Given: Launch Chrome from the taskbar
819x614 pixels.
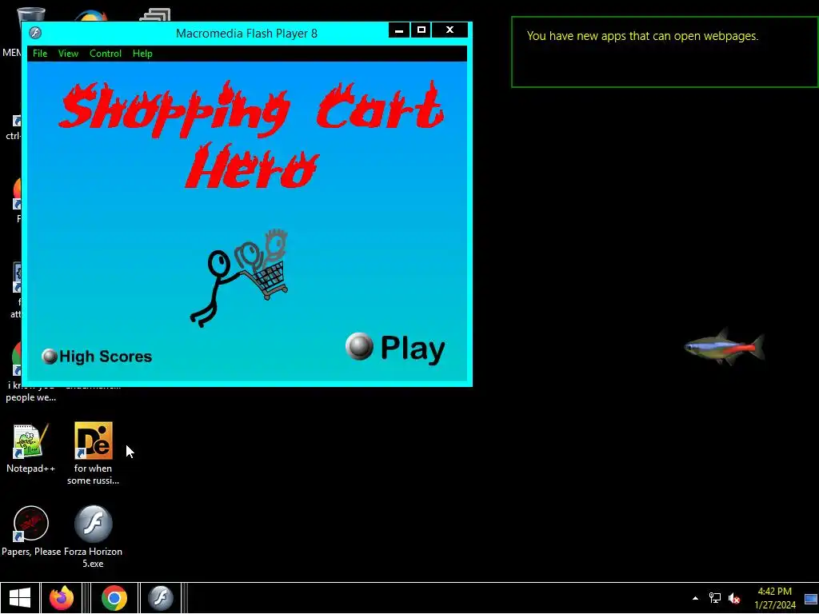Looking at the screenshot, I should coord(114,598).
